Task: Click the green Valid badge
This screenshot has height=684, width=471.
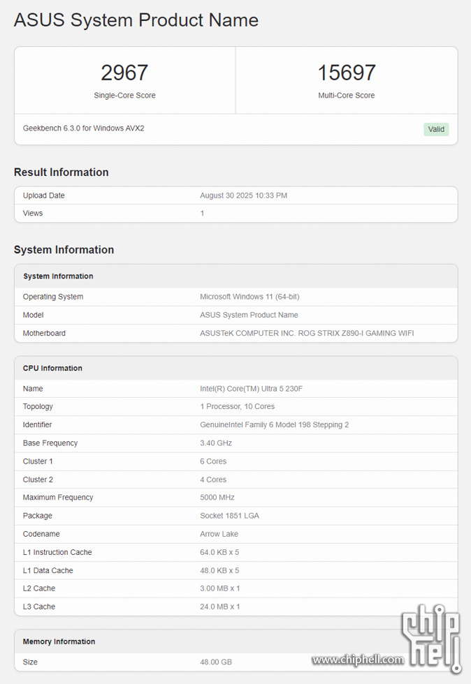Action: click(436, 129)
